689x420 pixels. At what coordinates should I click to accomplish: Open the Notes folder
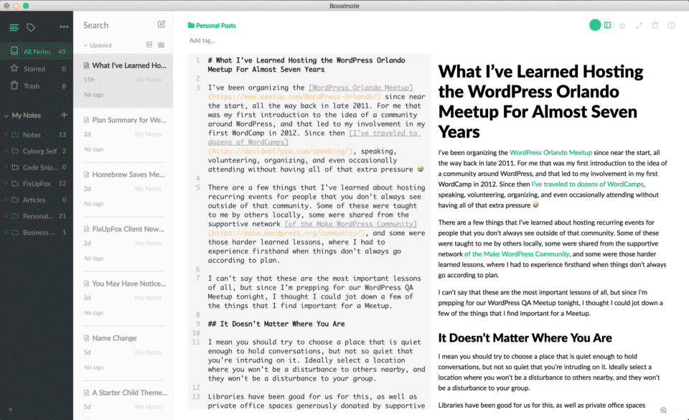37,135
